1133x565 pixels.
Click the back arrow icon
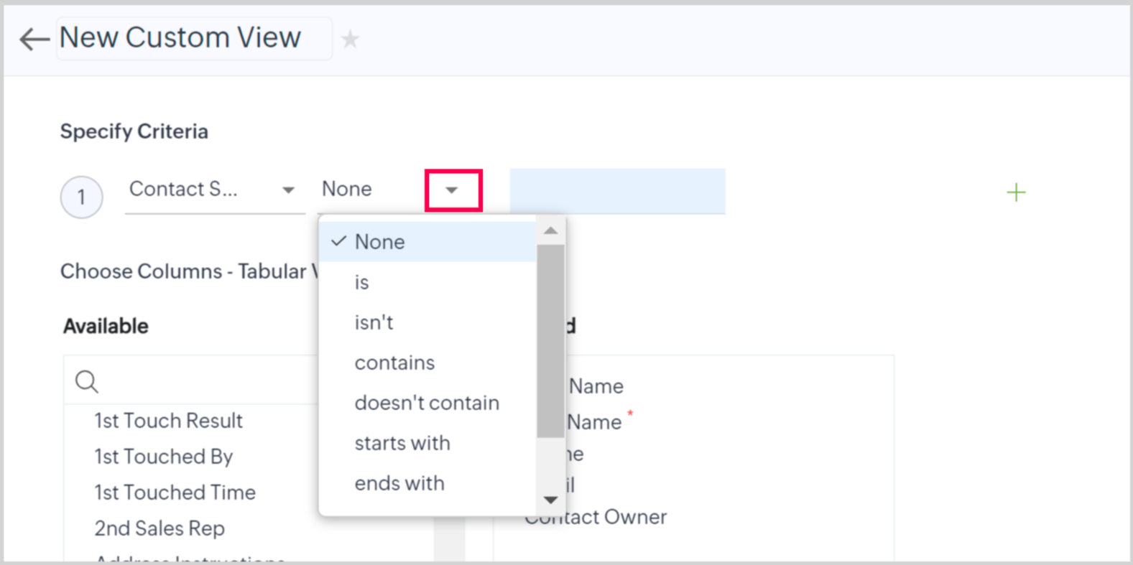(34, 39)
